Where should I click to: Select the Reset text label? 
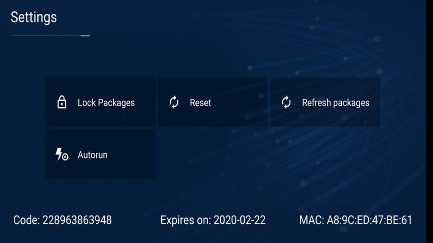pos(200,103)
